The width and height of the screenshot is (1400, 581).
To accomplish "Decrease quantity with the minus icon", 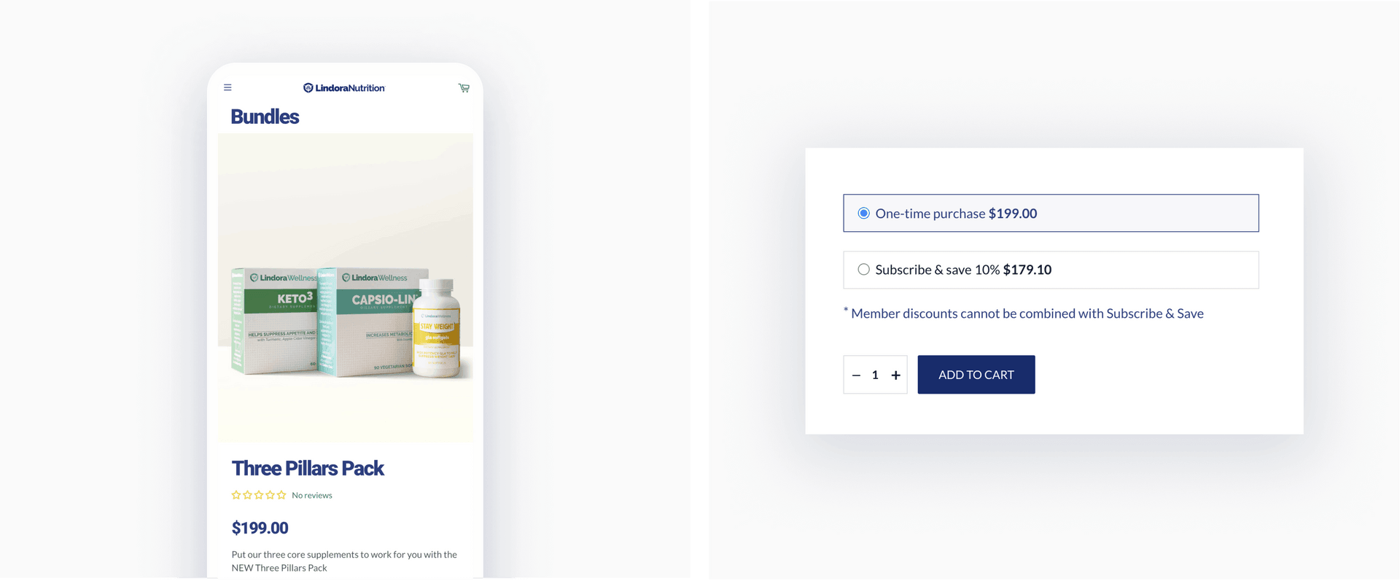I will [x=856, y=375].
